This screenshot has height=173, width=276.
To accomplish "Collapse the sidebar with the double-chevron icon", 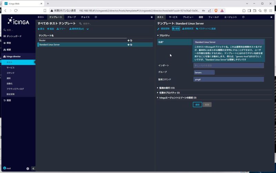I will pos(33,169).
